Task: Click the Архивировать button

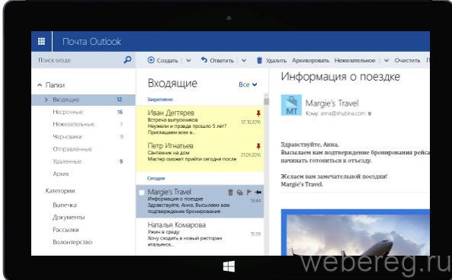Action: tap(311, 60)
